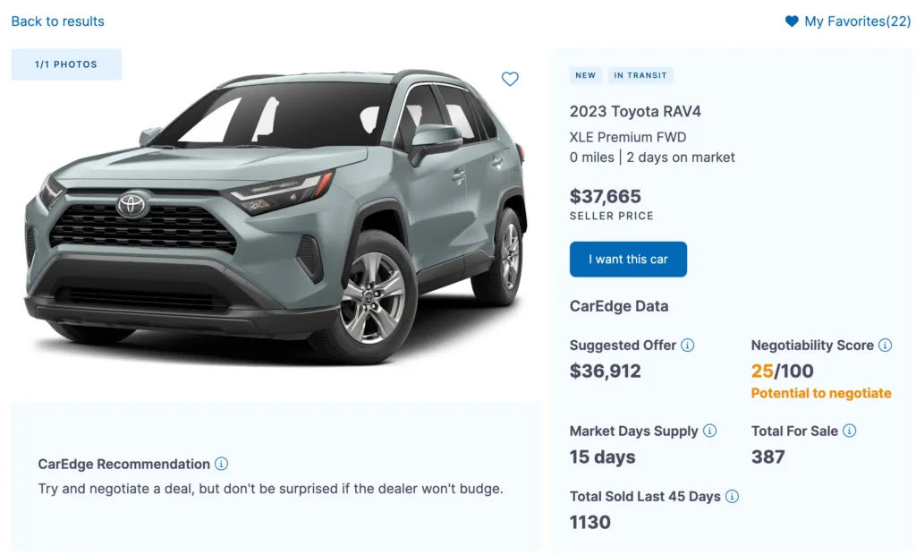Favorite this RAV4 with the photo heart icon

(510, 79)
